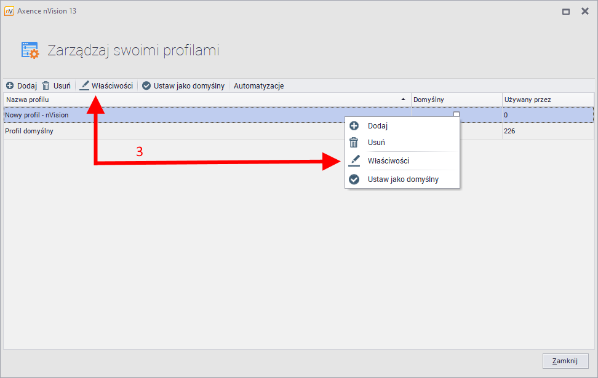
Task: Sort by the Domyślny column header
Action: 456,100
